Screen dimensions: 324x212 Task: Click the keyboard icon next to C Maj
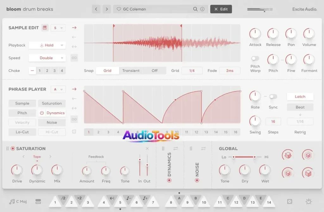38,202
